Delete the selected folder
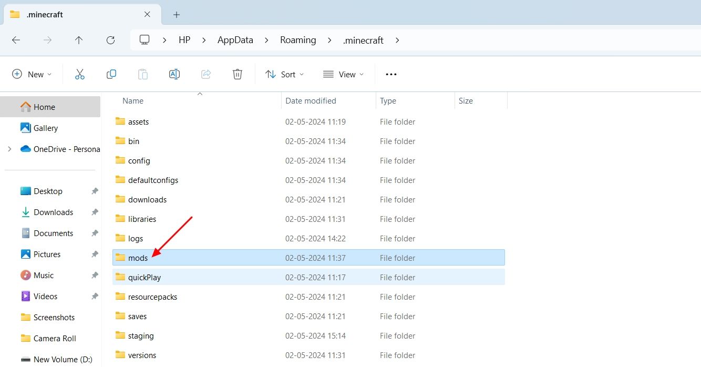Screen dimensions: 701x367 (x=237, y=74)
